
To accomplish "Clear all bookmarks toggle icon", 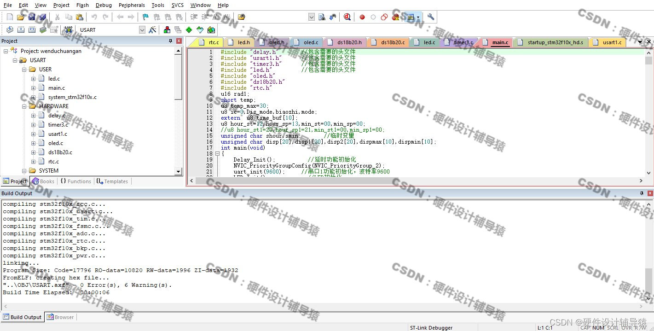I will 179,17.
